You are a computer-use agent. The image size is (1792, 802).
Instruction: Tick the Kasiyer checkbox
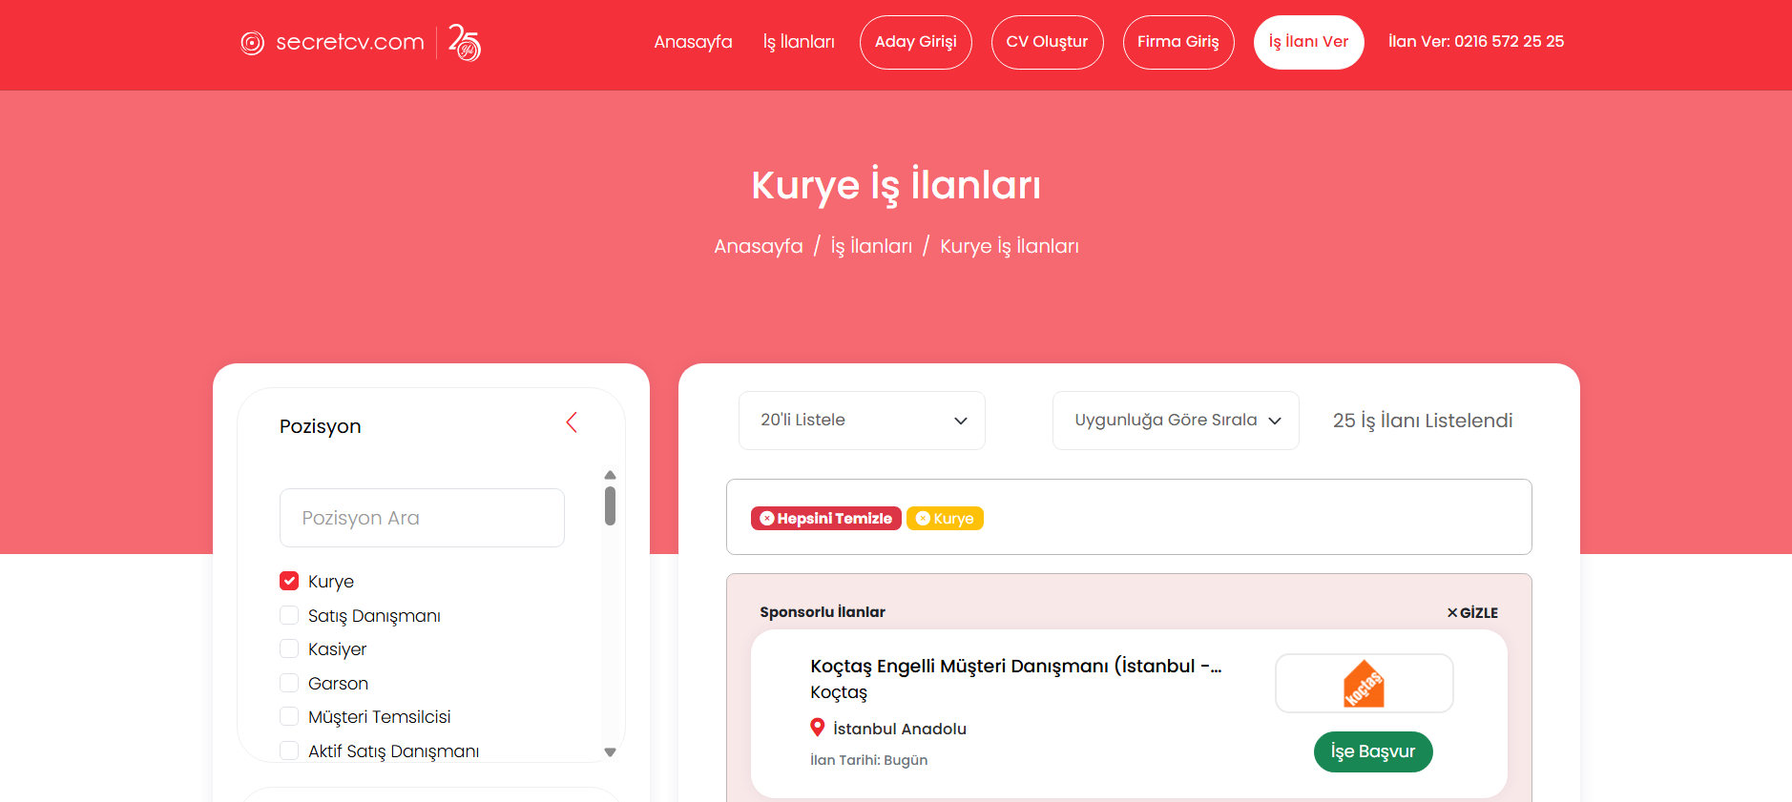click(289, 648)
